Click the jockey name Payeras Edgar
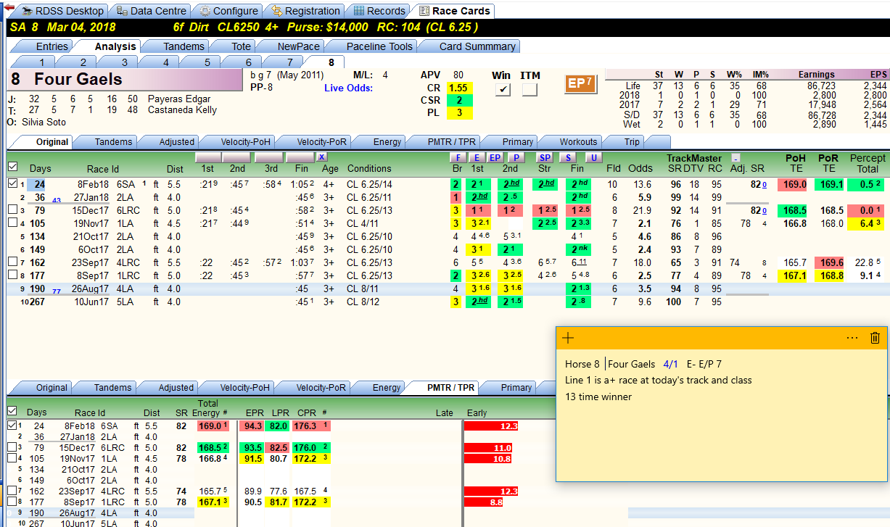Viewport: 890px width, 527px height. click(179, 99)
